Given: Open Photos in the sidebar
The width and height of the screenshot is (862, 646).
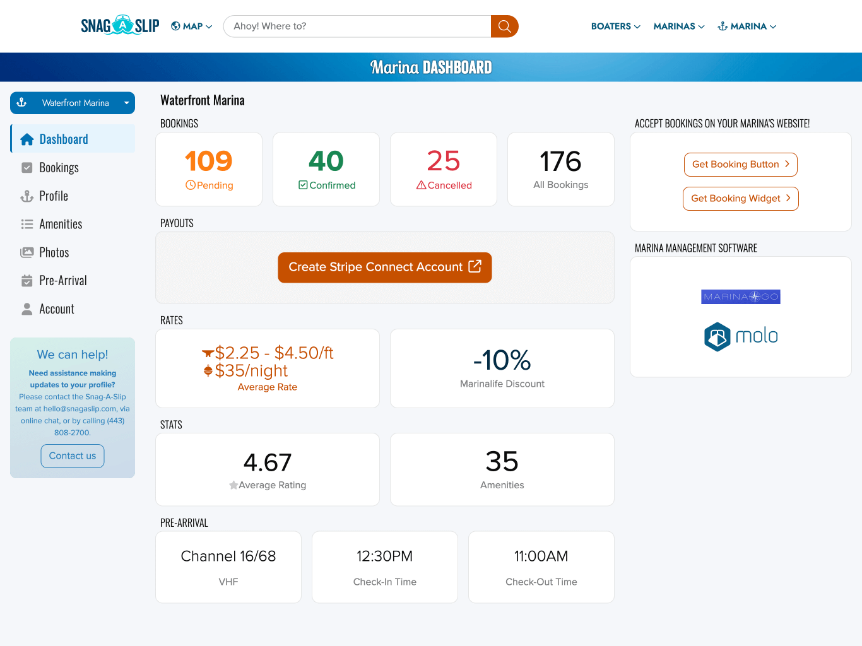Looking at the screenshot, I should (x=73, y=252).
